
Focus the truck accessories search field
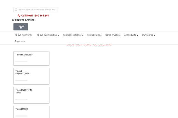pos(36,10)
